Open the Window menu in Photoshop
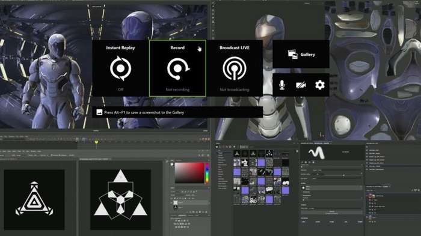Viewport: 421px width, 236px height. tap(33, 151)
